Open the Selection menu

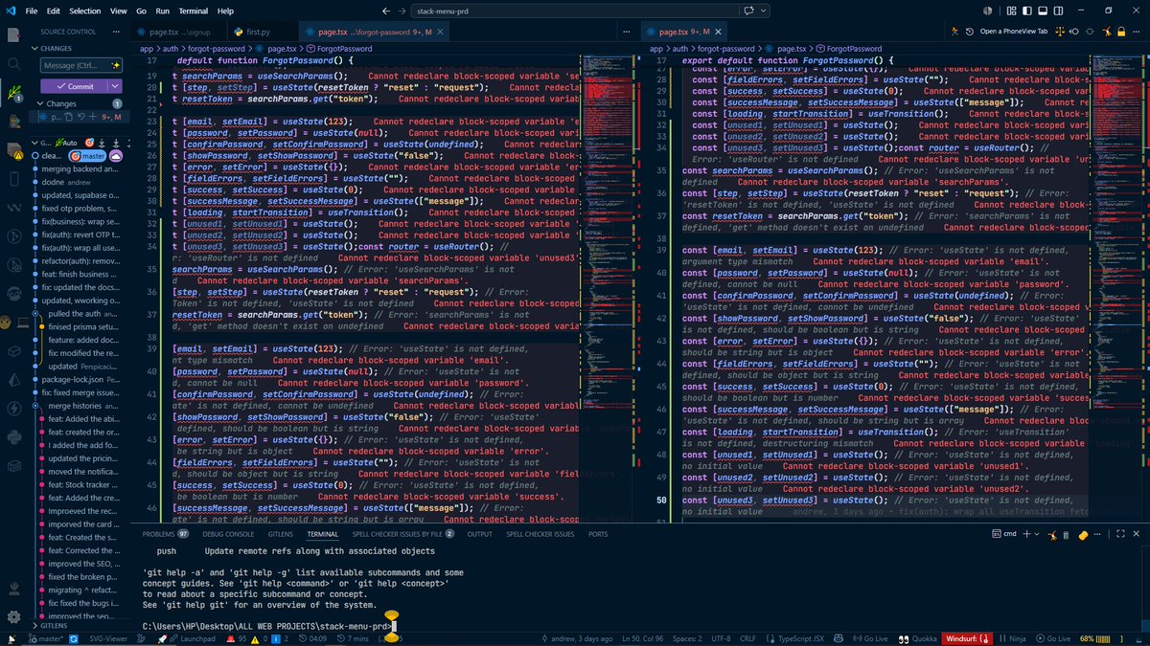tap(84, 11)
